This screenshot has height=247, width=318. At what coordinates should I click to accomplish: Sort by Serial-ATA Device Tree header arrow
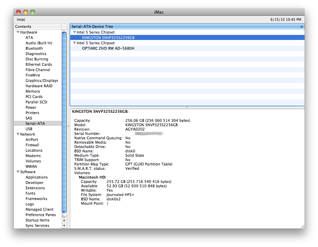(x=302, y=27)
